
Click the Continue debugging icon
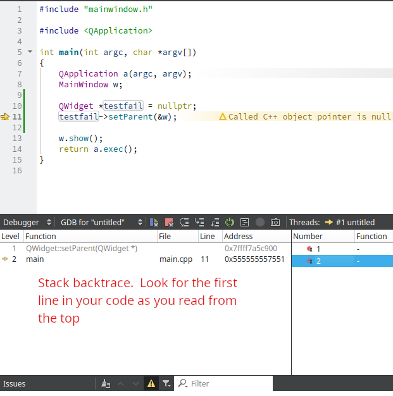tap(154, 223)
